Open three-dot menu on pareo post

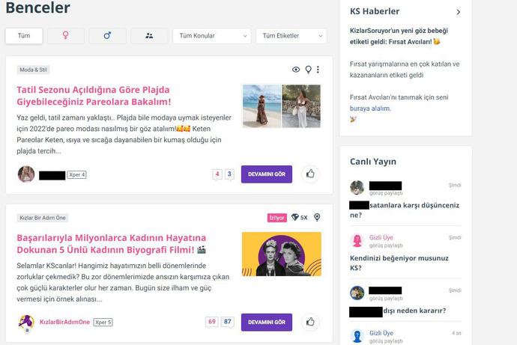pyautogui.click(x=318, y=70)
